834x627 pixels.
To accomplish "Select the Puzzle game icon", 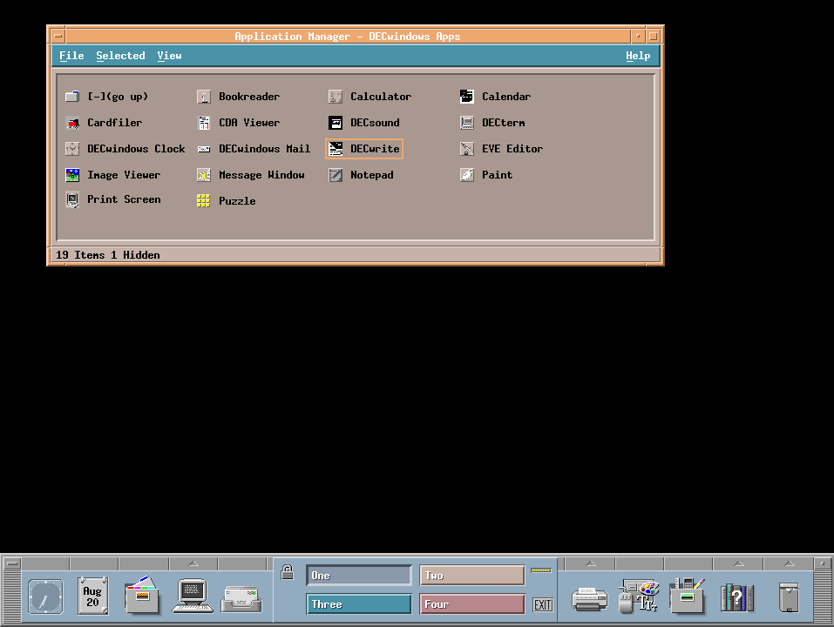I will (x=204, y=201).
